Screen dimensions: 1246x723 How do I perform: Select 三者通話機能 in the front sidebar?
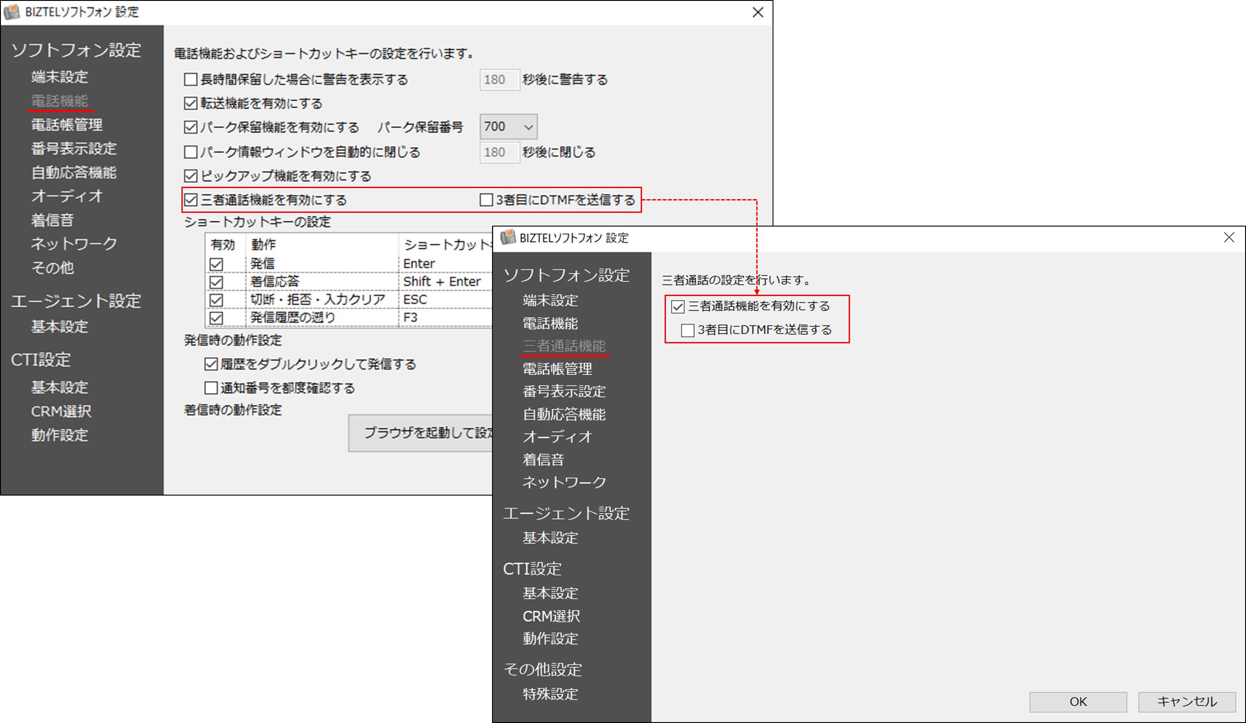click(x=564, y=346)
